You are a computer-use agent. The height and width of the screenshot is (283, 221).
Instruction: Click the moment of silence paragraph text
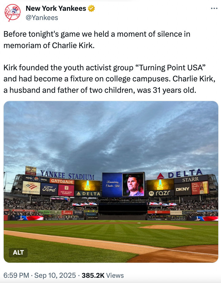tap(97, 40)
